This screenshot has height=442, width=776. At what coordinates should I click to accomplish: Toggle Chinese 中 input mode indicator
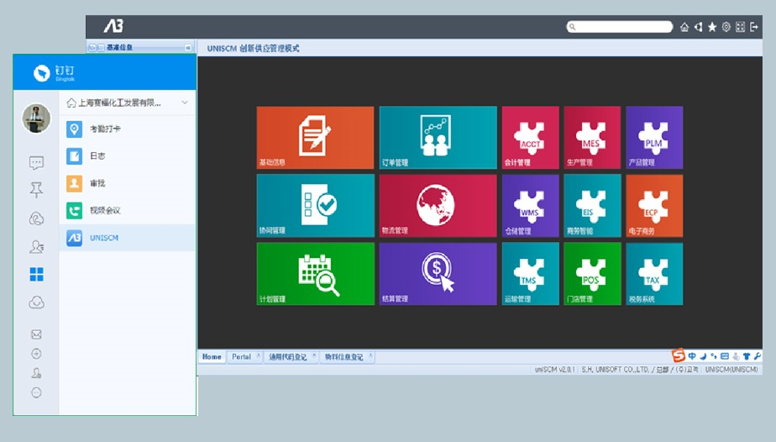(692, 356)
